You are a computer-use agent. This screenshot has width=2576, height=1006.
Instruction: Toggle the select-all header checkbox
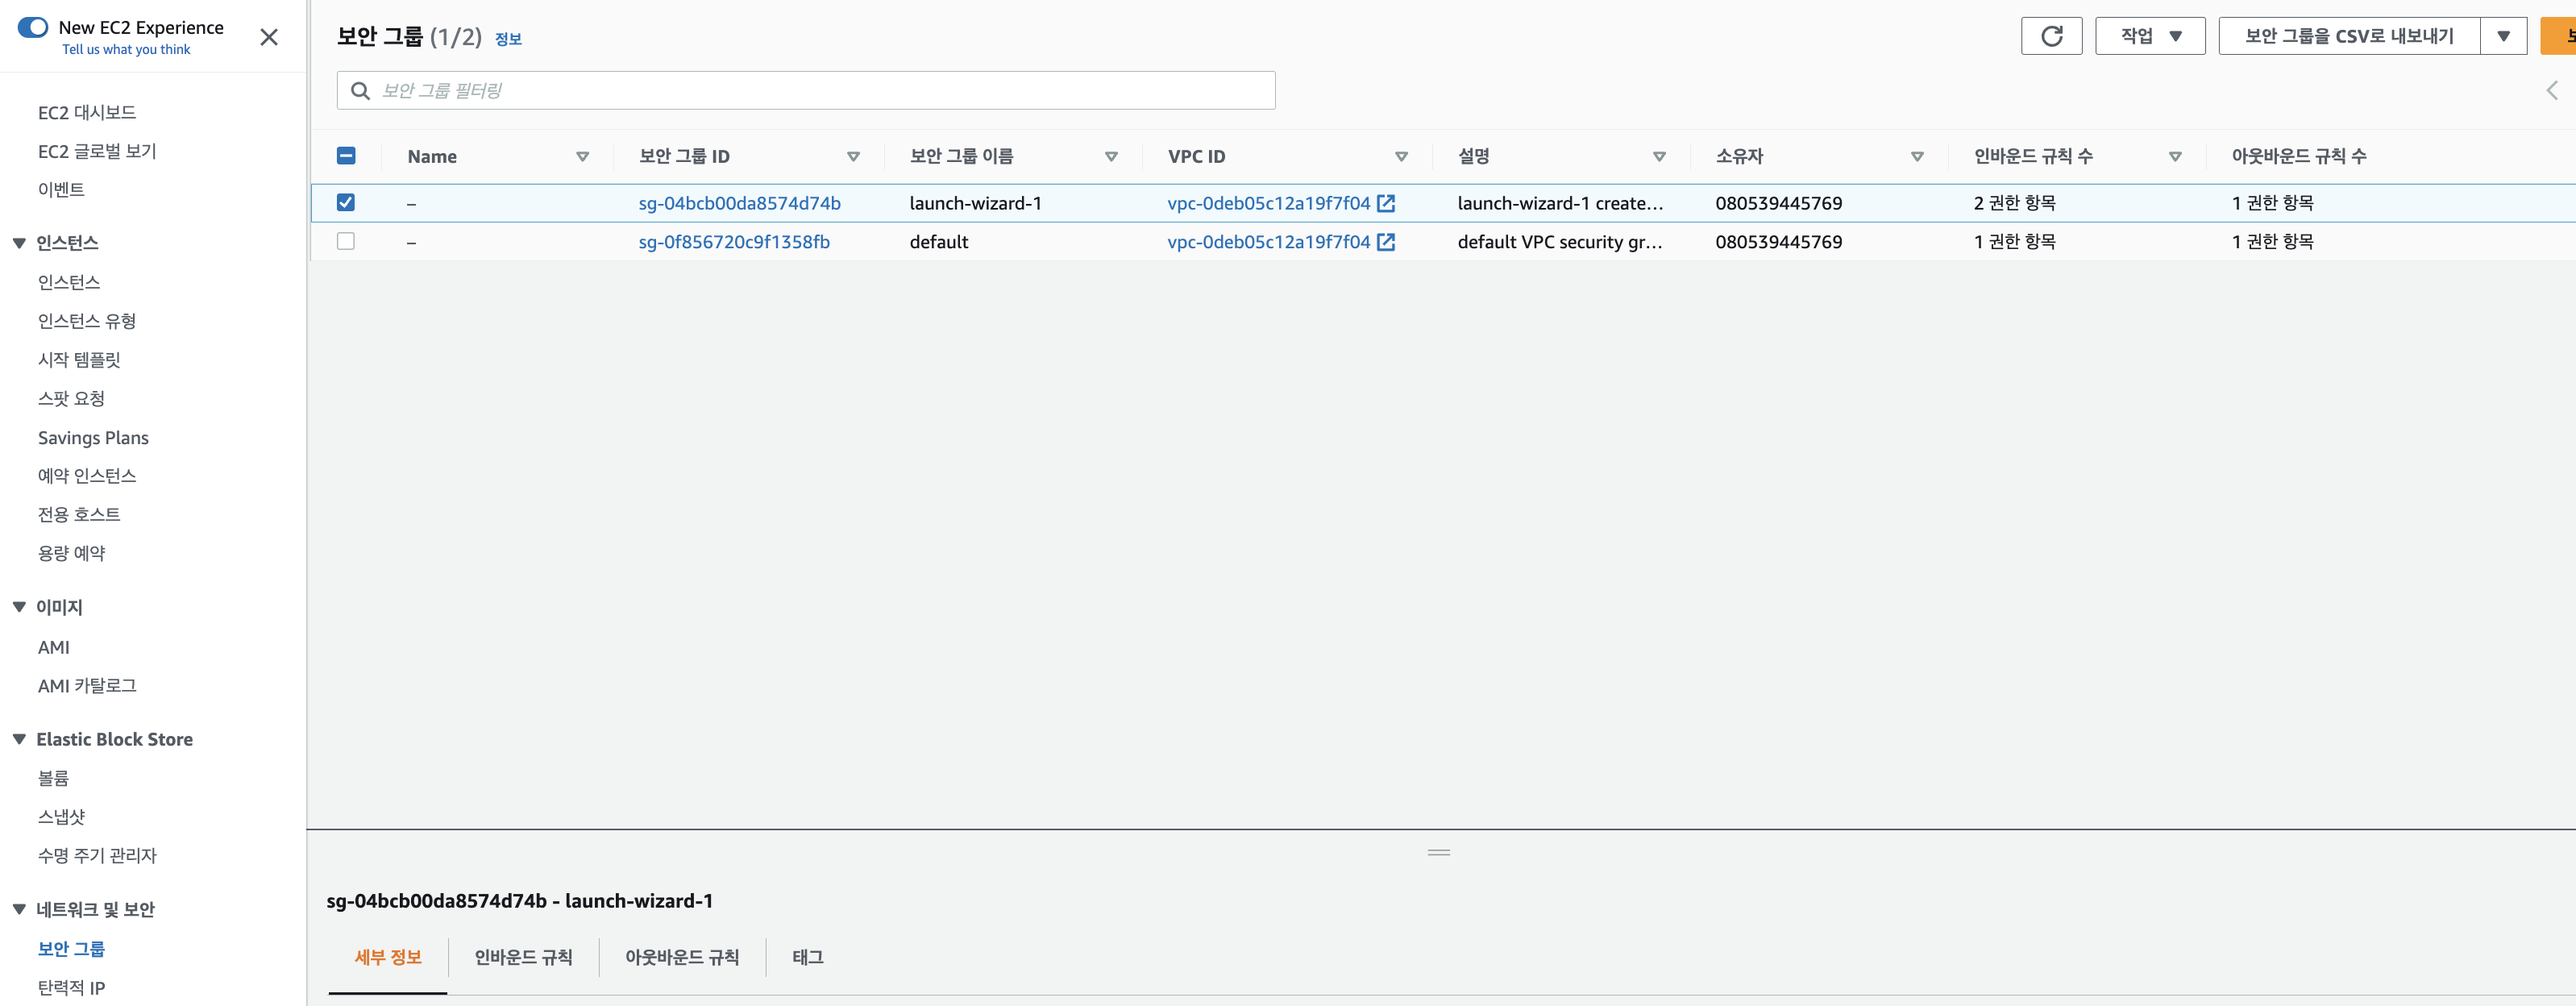pos(346,156)
